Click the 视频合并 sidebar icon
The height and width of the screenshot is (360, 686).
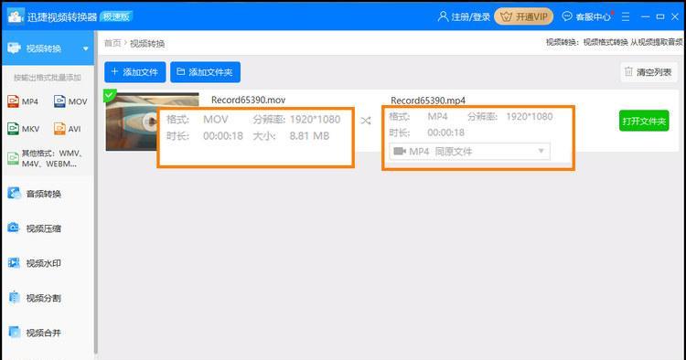coord(14,332)
